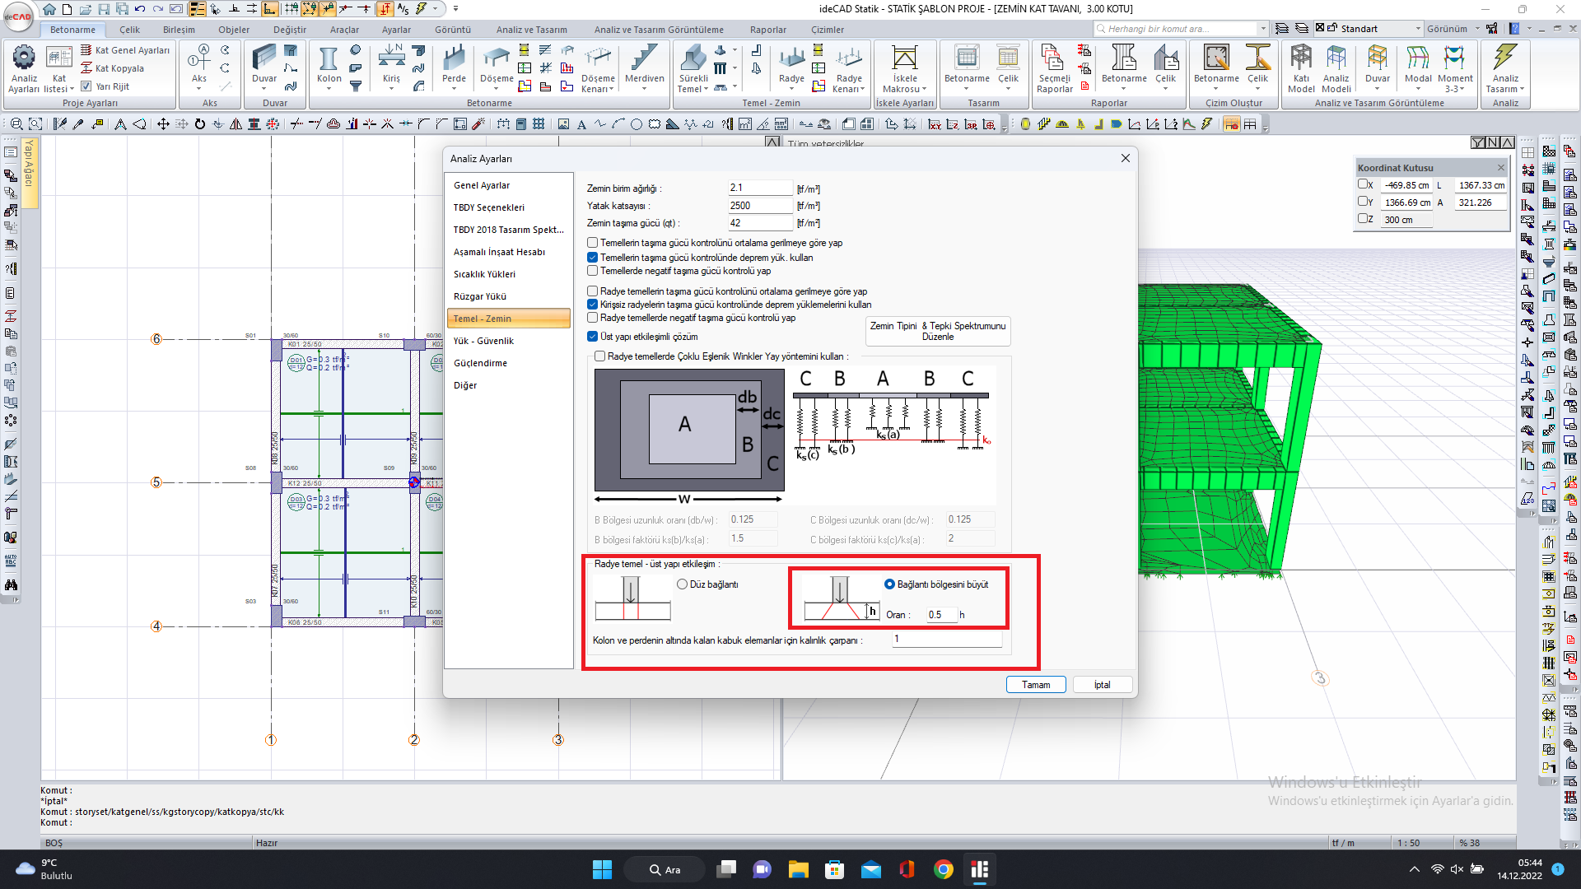Toggle 'Üst yapı etkileşimli çözüm' checkbox
Viewport: 1581px width, 889px height.
click(x=592, y=337)
